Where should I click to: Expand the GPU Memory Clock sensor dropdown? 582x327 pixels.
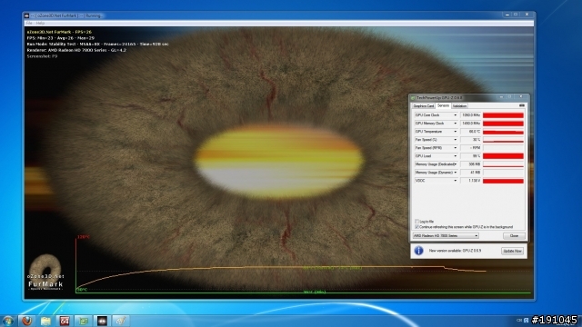456,124
